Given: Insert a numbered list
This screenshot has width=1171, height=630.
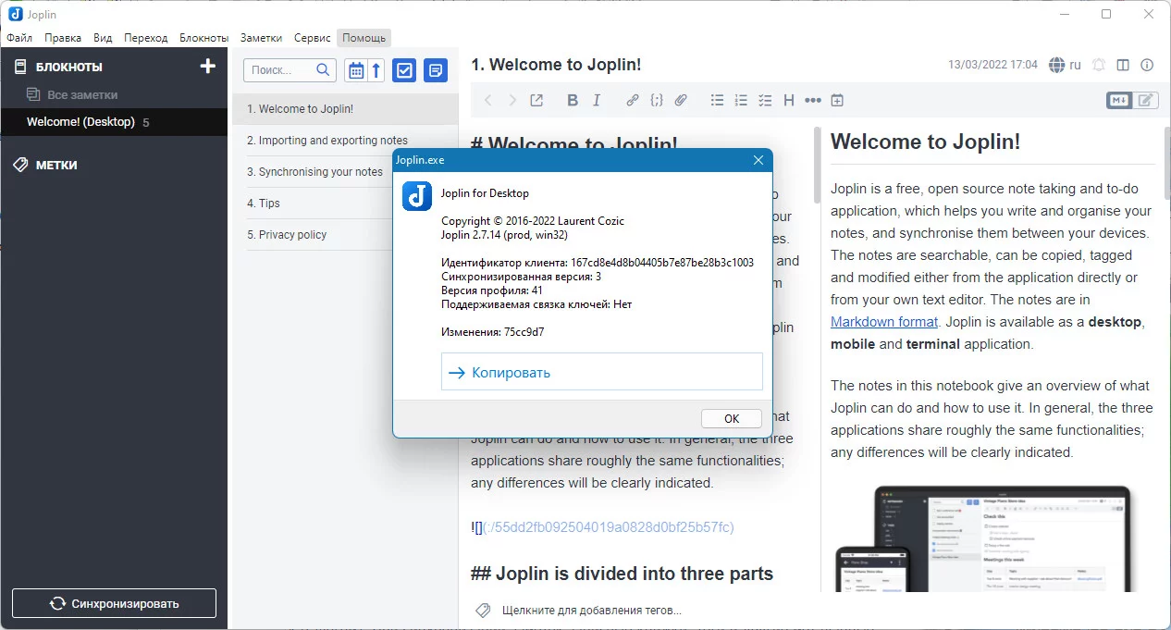Looking at the screenshot, I should (x=741, y=100).
